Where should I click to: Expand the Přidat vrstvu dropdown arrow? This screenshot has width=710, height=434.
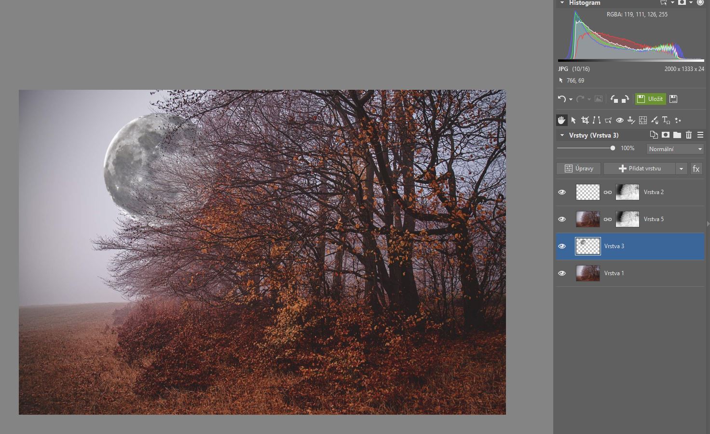click(681, 168)
